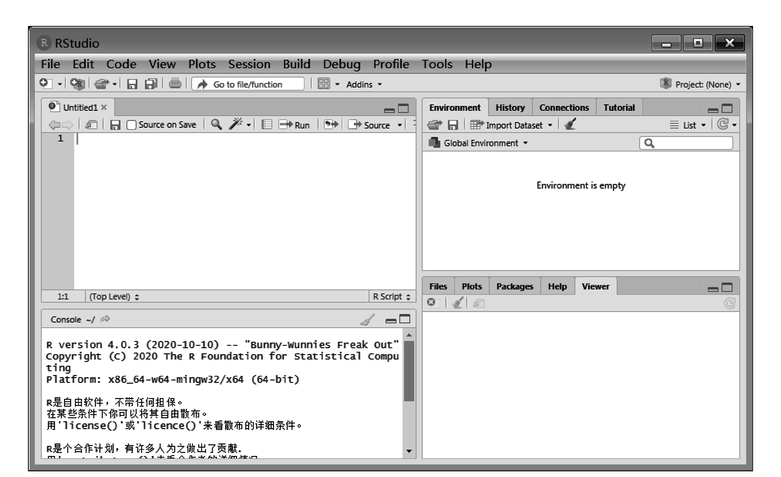Screen dimensions: 781x477
Task: Open Addins dropdown
Action: pyautogui.click(x=364, y=84)
